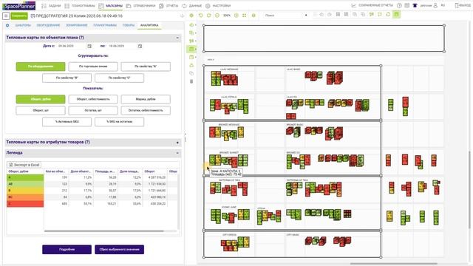Select the Маржа, рубли indicator
The image size is (473, 266).
pyautogui.click(x=146, y=99)
